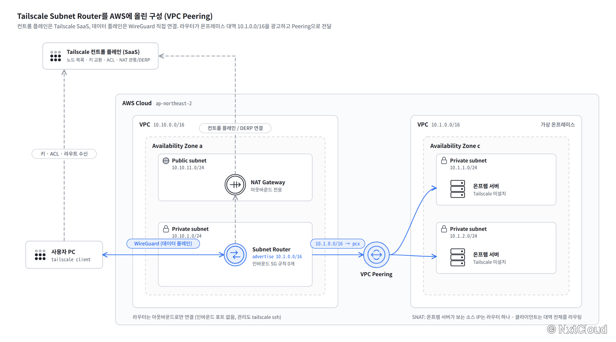Click the user PC Tailscale client icon
The height and width of the screenshot is (342, 616).
[x=40, y=255]
